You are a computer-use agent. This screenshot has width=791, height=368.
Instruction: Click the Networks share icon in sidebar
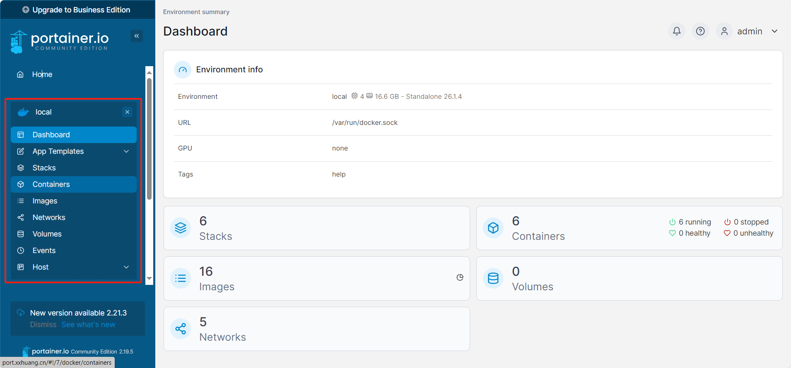(20, 217)
